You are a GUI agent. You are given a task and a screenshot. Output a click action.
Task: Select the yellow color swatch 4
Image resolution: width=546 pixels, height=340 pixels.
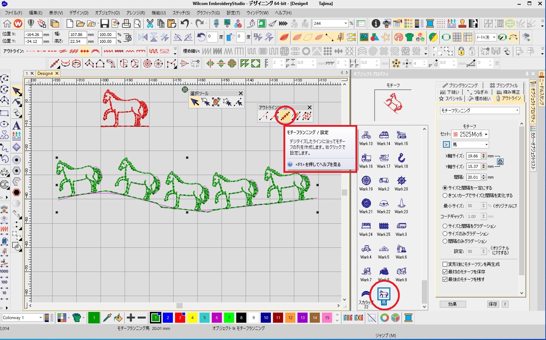[x=192, y=318]
